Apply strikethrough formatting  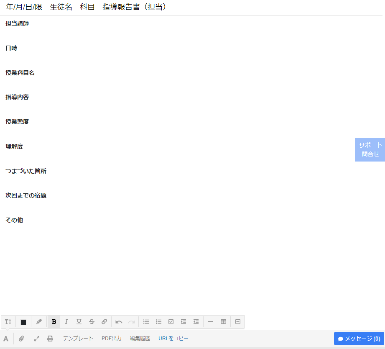[91, 322]
